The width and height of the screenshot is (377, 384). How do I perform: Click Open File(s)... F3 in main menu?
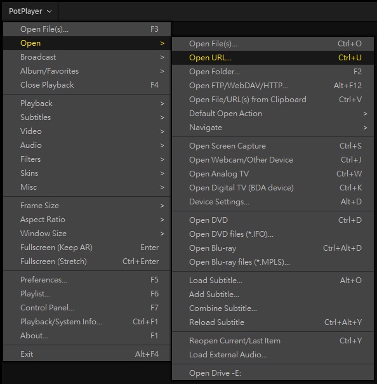[87, 29]
